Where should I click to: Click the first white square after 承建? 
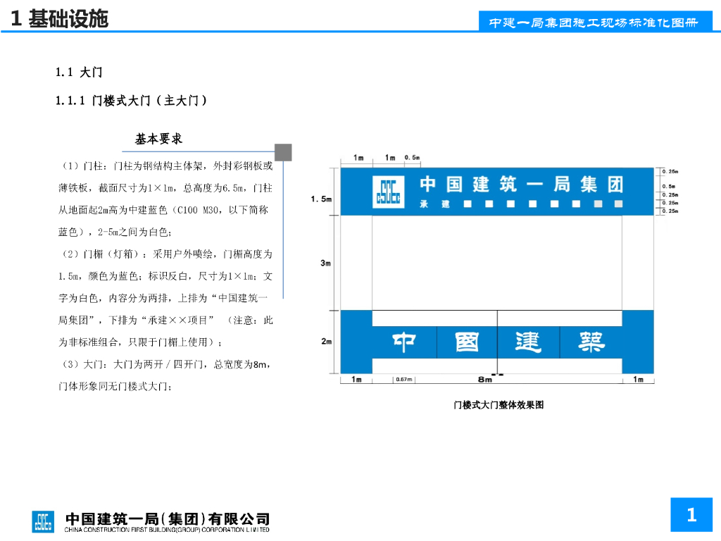tap(468, 204)
